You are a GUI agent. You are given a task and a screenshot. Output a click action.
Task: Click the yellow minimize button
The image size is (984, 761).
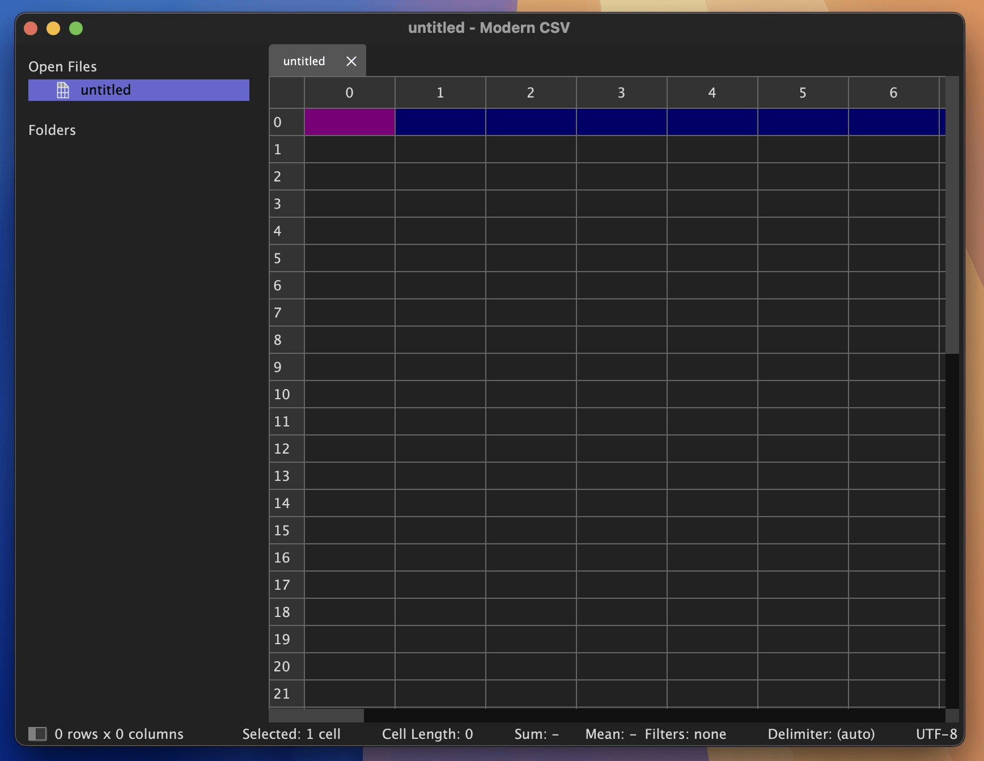coord(53,28)
